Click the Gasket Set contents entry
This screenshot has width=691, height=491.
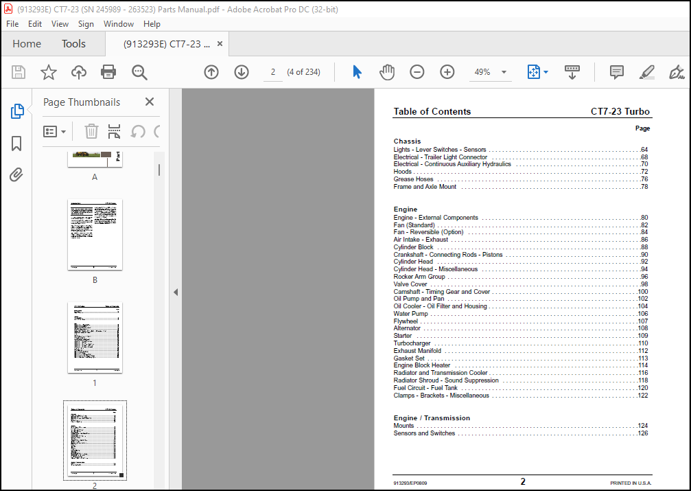coord(520,358)
